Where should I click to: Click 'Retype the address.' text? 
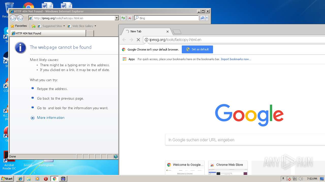coord(52,89)
